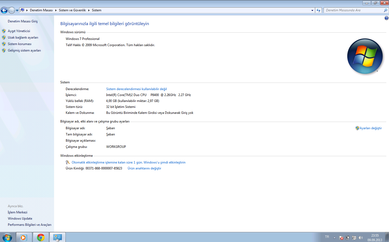The width and height of the screenshot is (389, 242).
Task: Click shield icon beside Ayarları değiştir
Action: [357, 128]
